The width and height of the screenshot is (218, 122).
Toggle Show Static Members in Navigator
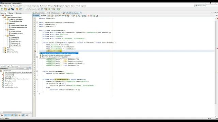9,115
